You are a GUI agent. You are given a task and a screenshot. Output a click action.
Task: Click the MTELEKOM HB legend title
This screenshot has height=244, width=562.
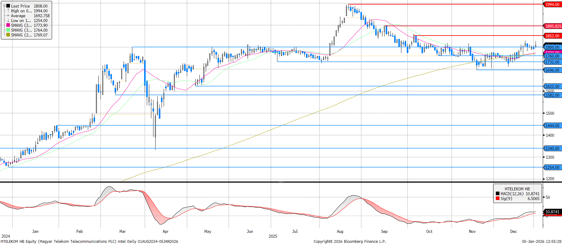pyautogui.click(x=517, y=189)
